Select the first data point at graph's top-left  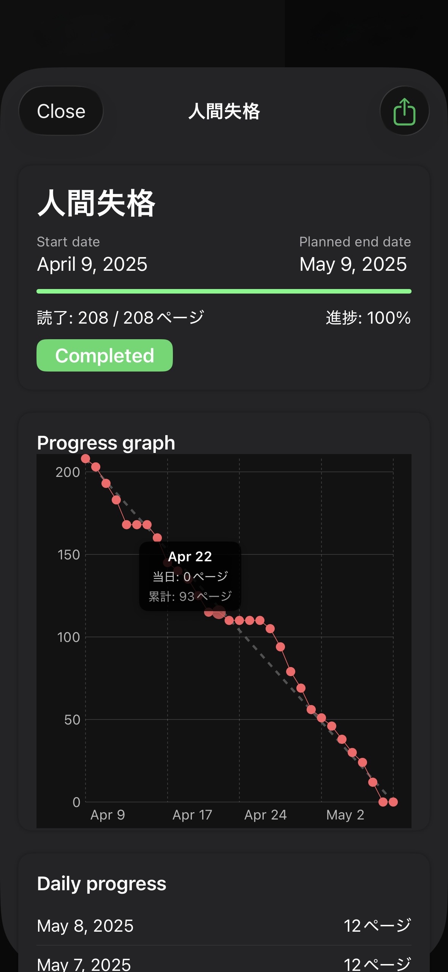click(x=85, y=459)
